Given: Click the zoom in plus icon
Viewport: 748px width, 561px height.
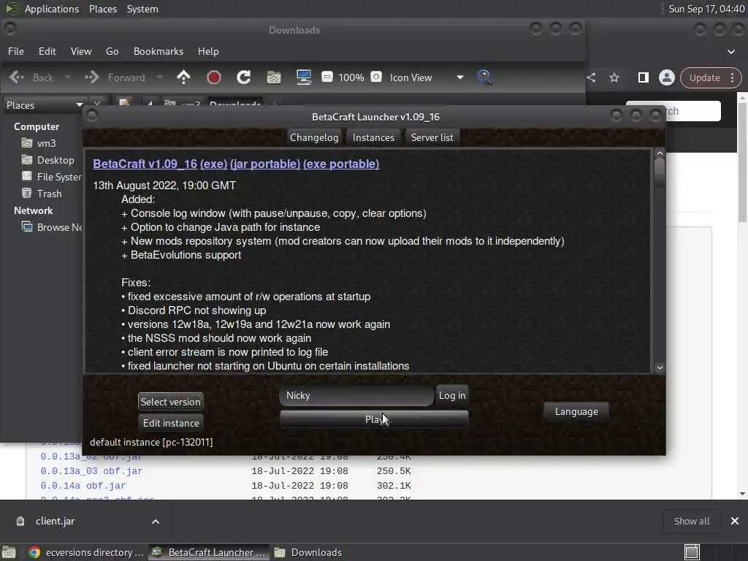Looking at the screenshot, I should coord(376,77).
